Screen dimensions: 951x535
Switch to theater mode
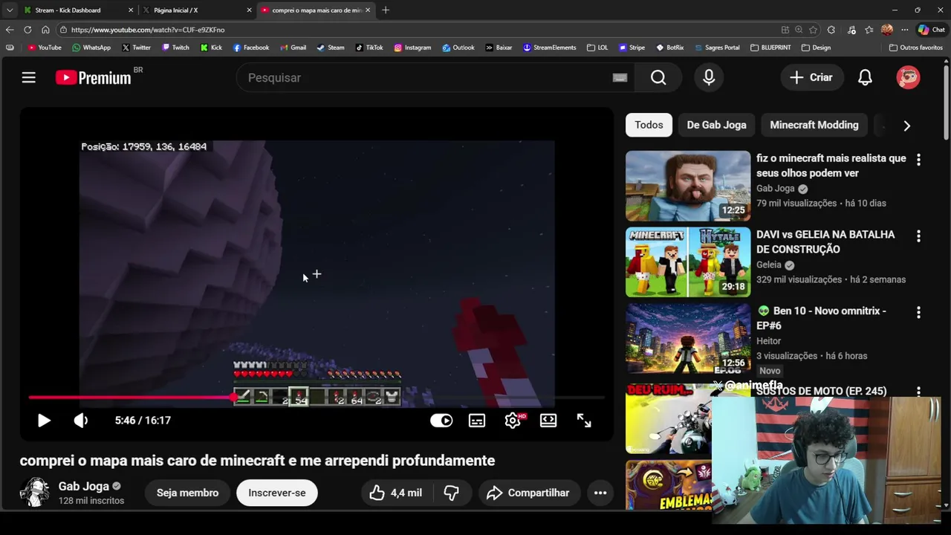click(548, 421)
